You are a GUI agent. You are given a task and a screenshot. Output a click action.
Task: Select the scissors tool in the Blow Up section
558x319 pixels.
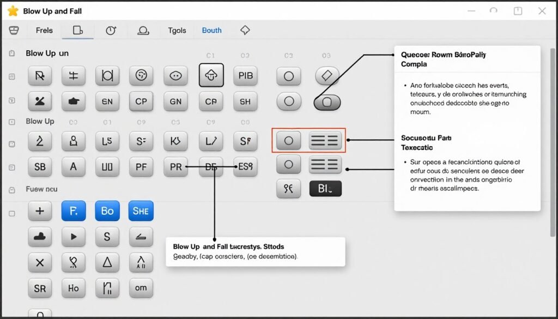click(40, 101)
